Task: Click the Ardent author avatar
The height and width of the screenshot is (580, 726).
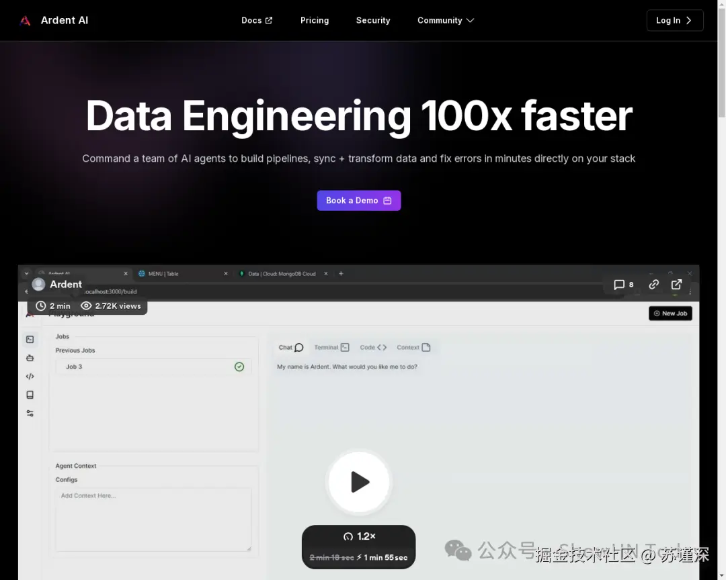Action: 39,285
